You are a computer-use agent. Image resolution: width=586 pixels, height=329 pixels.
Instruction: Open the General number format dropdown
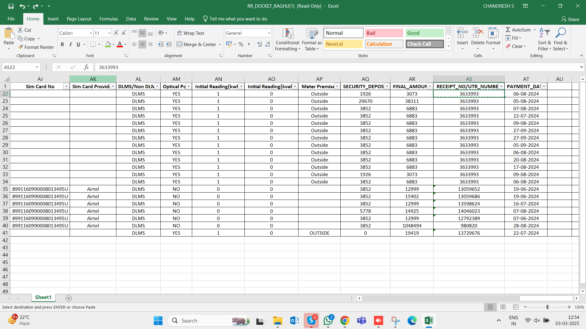[x=269, y=33]
